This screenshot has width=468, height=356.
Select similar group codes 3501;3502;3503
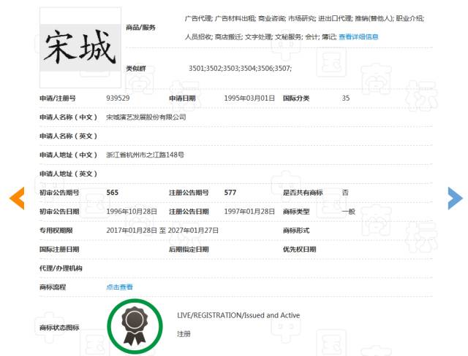(240, 69)
